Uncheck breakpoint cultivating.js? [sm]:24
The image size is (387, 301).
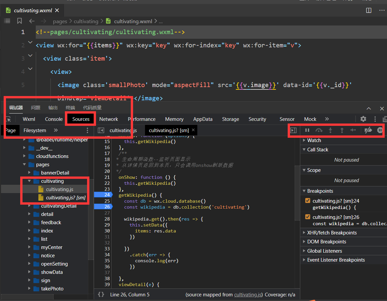click(308, 201)
